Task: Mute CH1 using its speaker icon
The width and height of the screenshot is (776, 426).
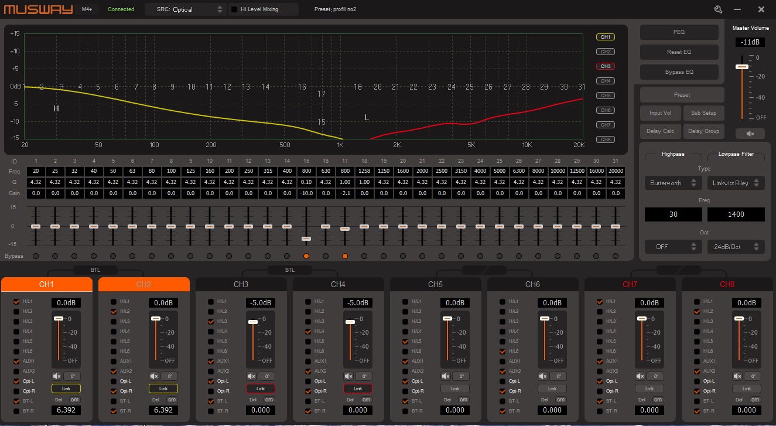Action: (x=57, y=376)
